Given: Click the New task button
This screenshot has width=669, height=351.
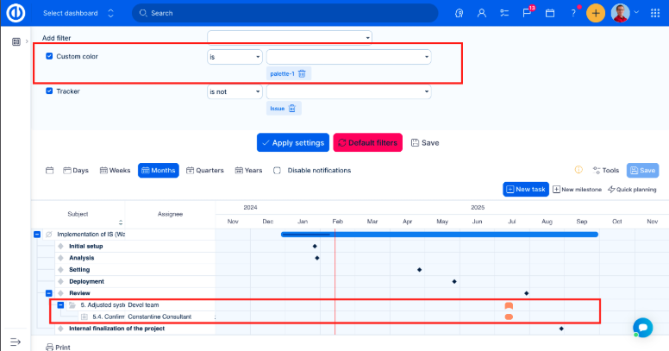Looking at the screenshot, I should tap(525, 189).
